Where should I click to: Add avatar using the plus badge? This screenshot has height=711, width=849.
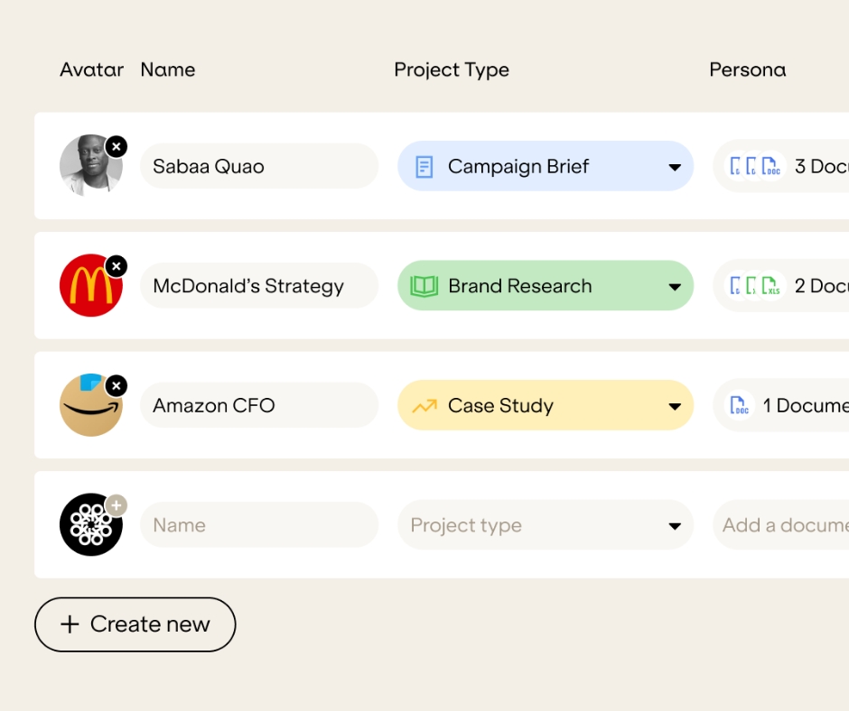(x=117, y=505)
